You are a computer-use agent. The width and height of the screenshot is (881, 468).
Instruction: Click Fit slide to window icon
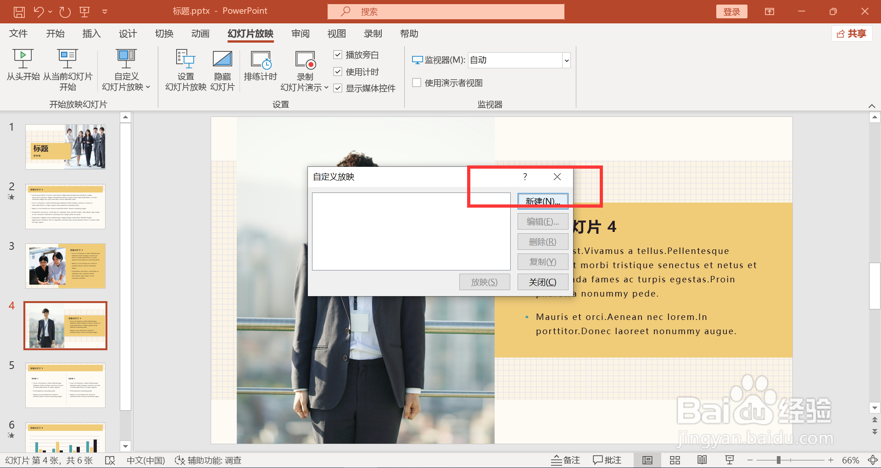tap(873, 460)
